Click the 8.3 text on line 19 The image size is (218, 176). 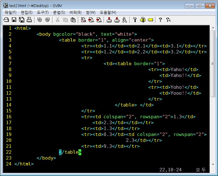coord(108,134)
